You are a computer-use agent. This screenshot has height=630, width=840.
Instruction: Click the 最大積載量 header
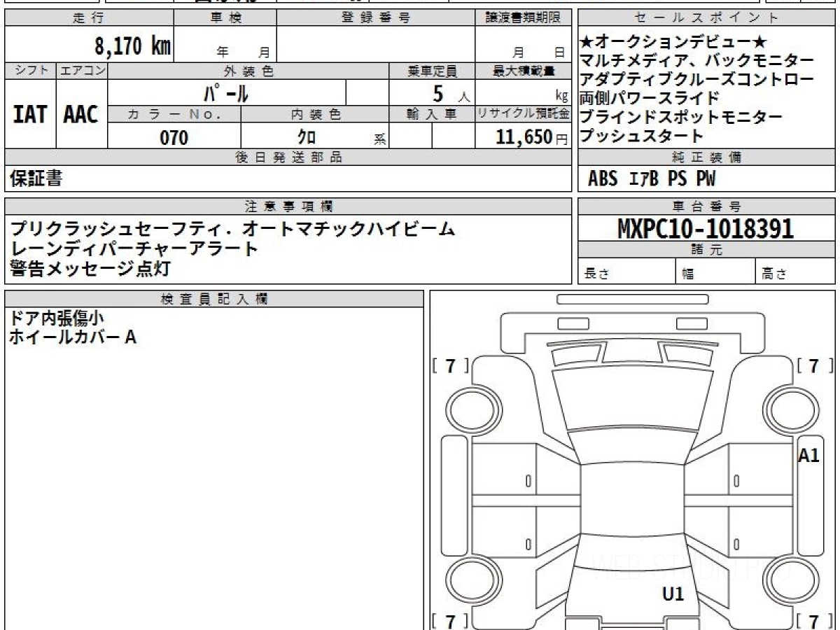(x=523, y=71)
